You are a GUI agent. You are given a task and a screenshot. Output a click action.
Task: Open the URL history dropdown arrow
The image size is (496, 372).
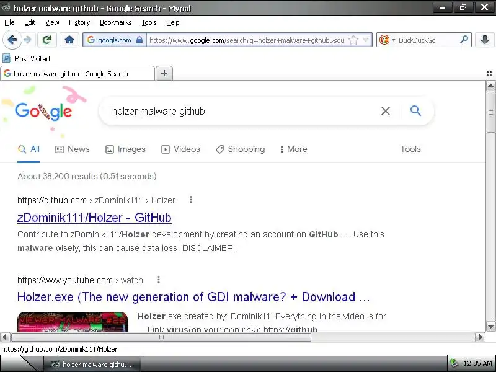365,40
